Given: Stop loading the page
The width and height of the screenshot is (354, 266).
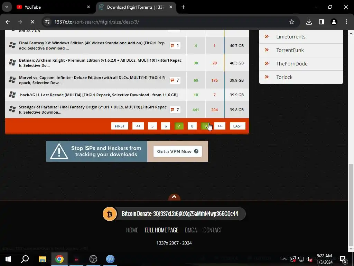Looking at the screenshot, I should pos(32,22).
